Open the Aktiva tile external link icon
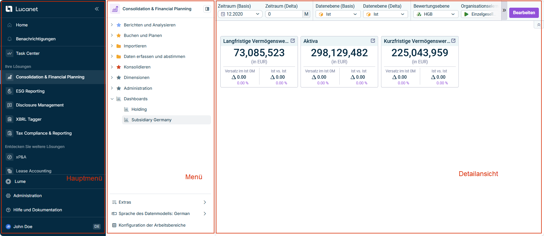The image size is (544, 236). (x=373, y=41)
